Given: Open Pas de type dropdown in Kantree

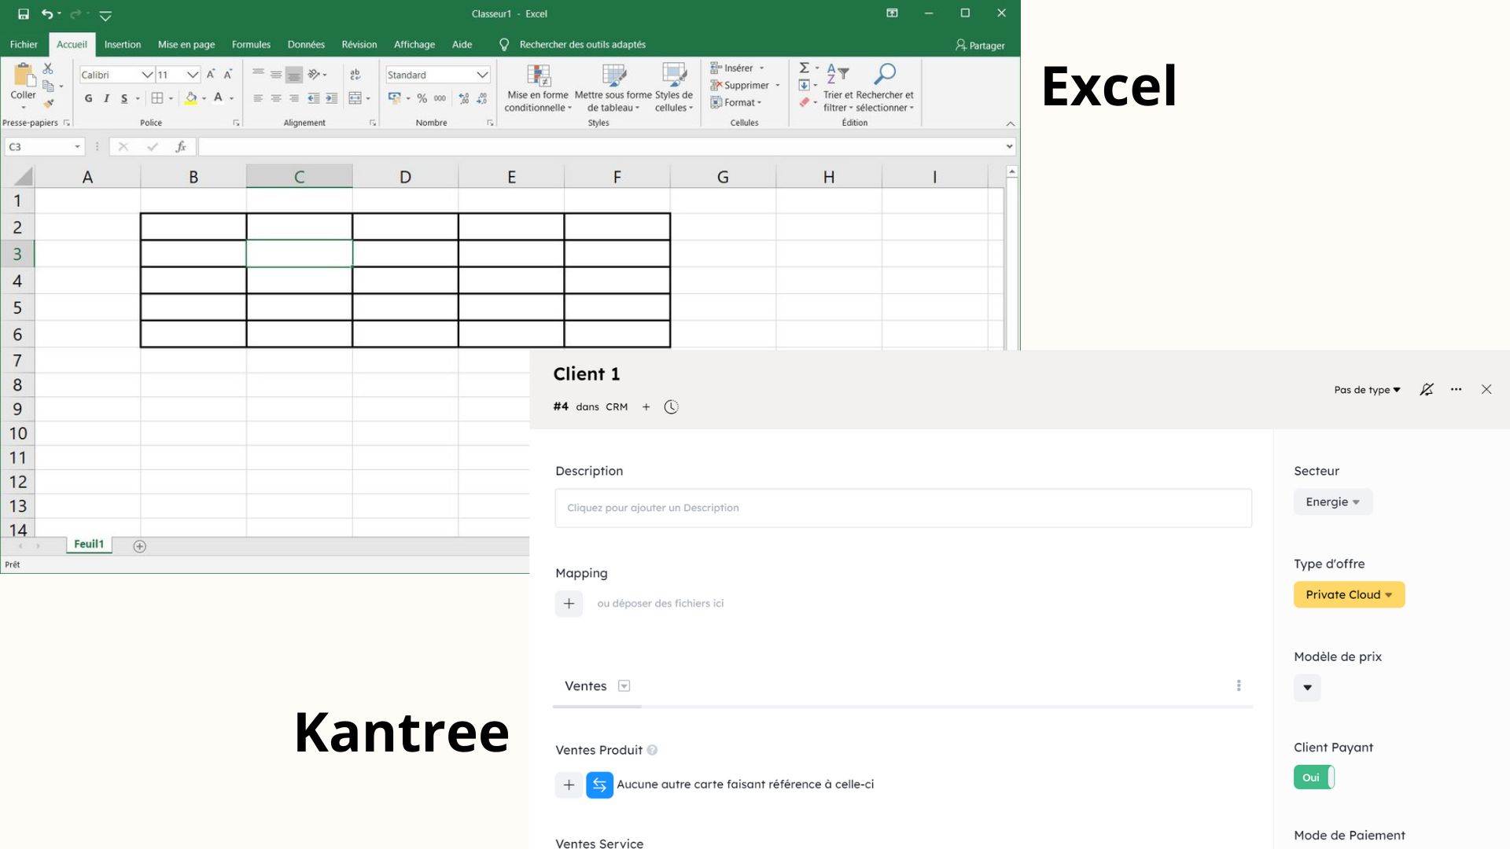Looking at the screenshot, I should click(1367, 390).
